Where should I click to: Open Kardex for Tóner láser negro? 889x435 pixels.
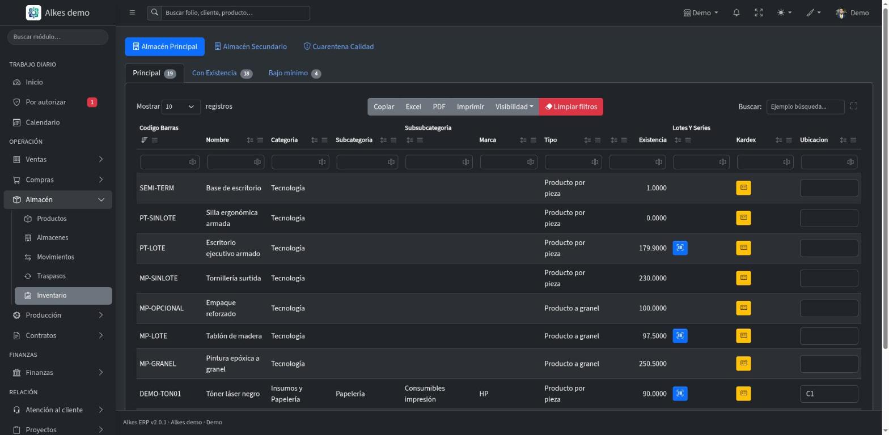(743, 393)
